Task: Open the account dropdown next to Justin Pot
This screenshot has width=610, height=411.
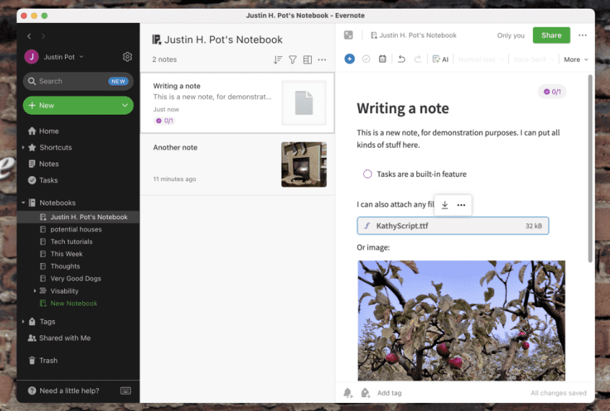Action: (82, 57)
